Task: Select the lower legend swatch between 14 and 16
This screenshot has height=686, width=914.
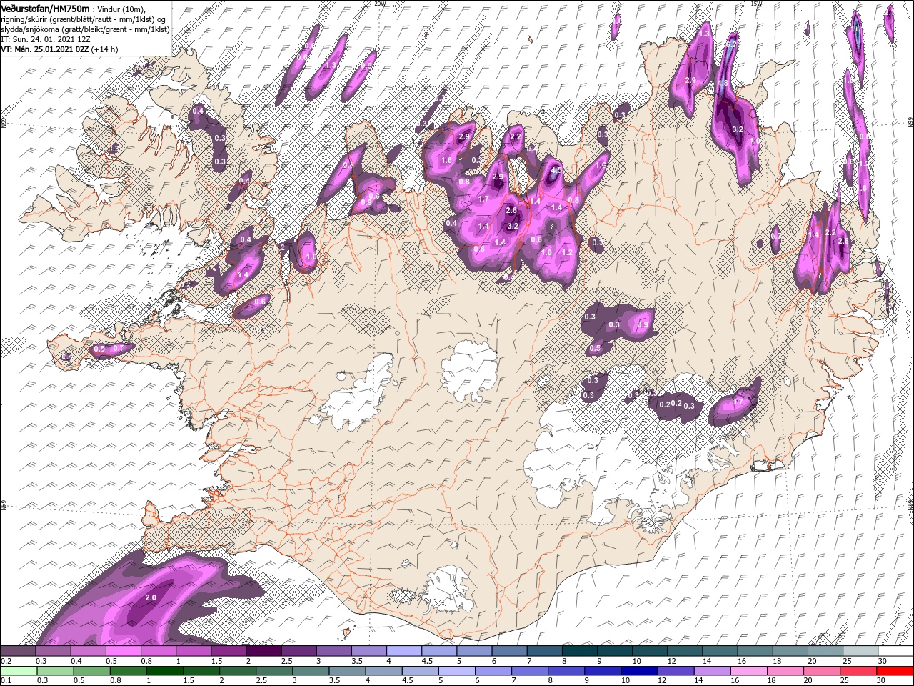Action: (712, 671)
